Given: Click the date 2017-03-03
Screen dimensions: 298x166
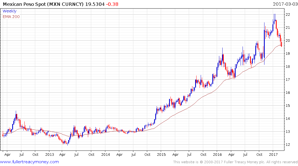Looking at the screenshot, I should point(285,4).
